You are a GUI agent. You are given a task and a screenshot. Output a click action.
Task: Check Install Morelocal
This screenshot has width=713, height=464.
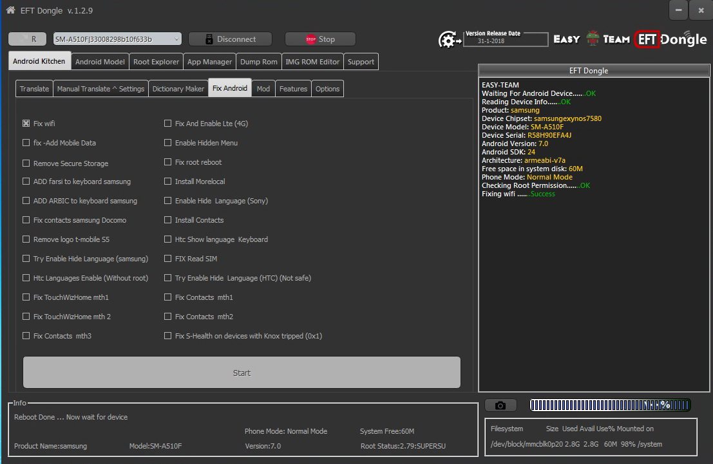[x=168, y=181]
